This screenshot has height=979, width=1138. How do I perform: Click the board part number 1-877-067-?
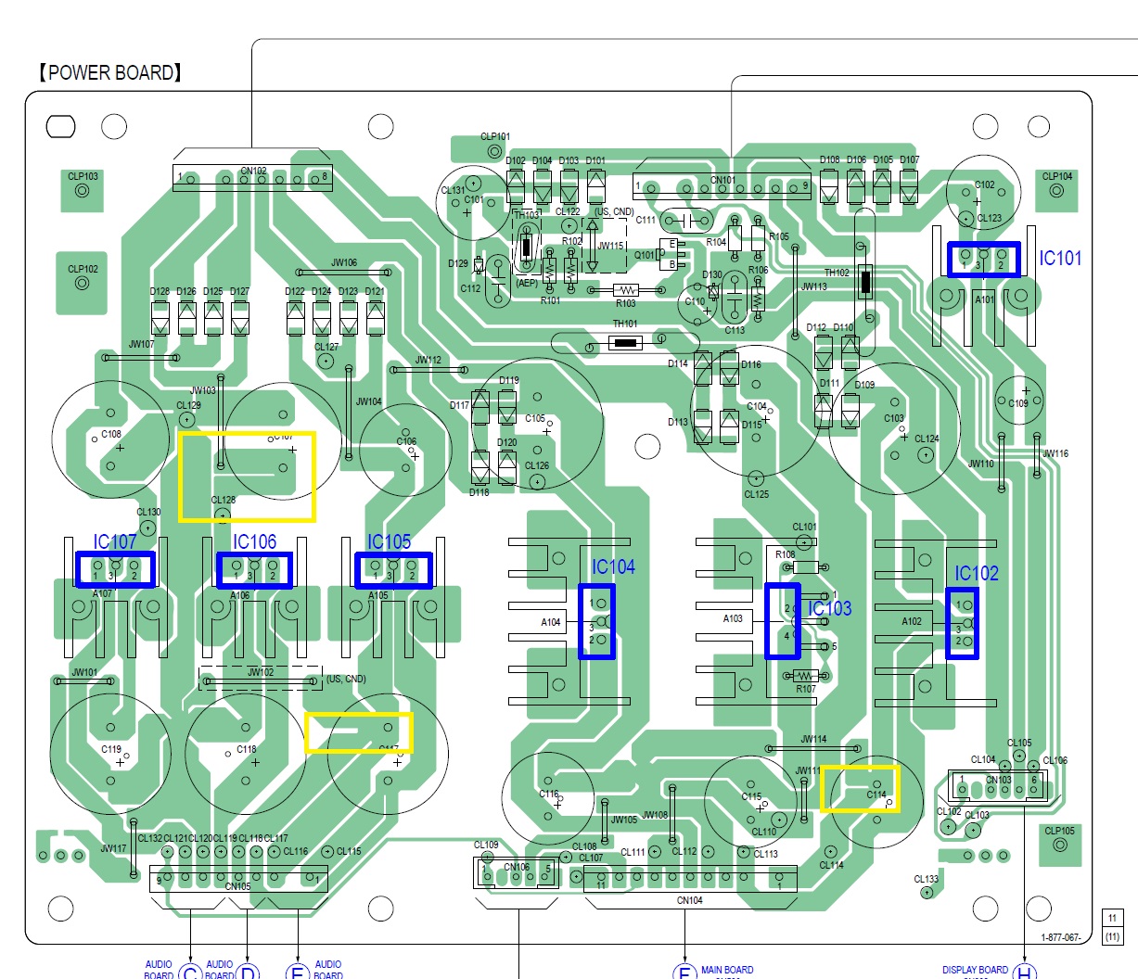(x=1061, y=937)
